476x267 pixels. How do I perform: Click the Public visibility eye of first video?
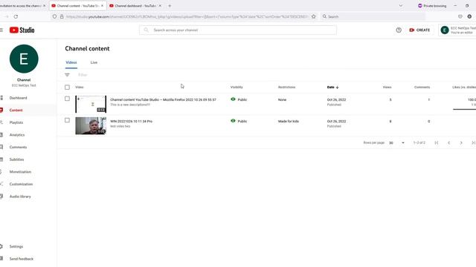pos(233,99)
